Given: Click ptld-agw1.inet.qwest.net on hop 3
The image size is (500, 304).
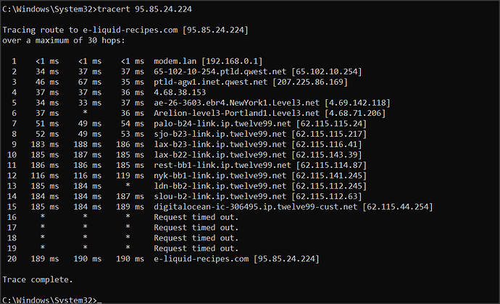Looking at the screenshot, I should pos(210,83).
